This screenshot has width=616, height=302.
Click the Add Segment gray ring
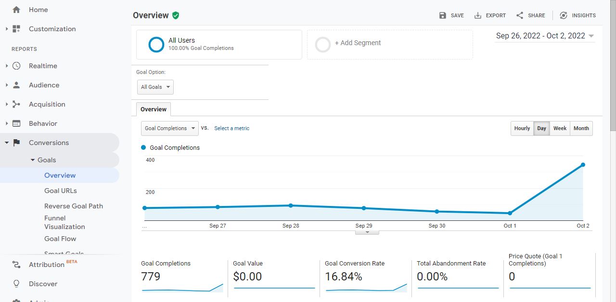click(x=322, y=44)
